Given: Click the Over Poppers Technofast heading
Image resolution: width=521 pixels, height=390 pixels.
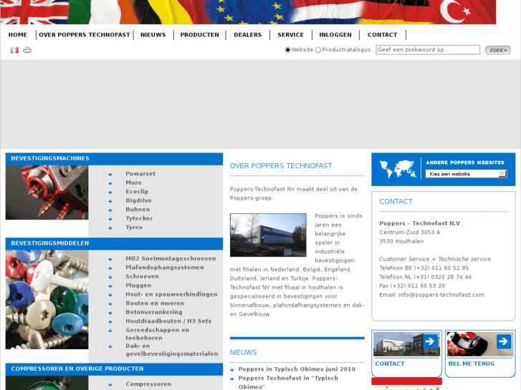Looking at the screenshot, I should click(281, 166).
